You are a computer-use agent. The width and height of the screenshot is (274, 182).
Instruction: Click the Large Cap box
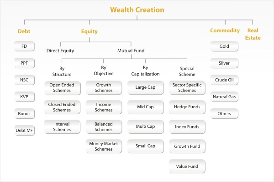pyautogui.click(x=145, y=87)
